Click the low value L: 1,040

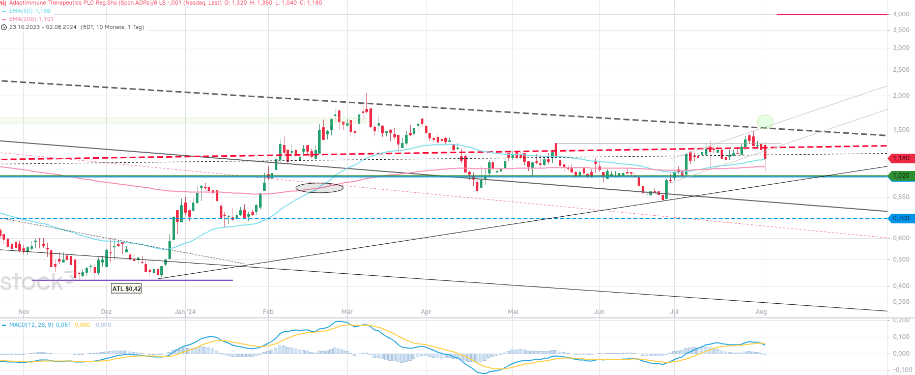(285, 3)
